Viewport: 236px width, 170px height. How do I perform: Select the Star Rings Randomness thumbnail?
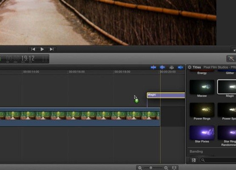pyautogui.click(x=227, y=133)
